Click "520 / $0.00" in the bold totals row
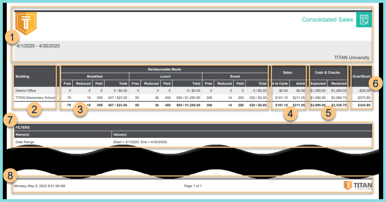The height and width of the screenshot is (202, 386). (x=258, y=105)
